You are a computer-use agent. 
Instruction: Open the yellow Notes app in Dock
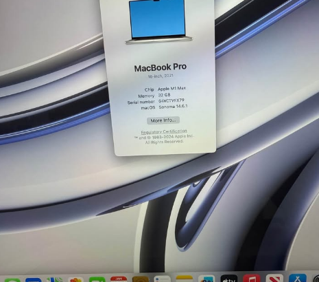[x=185, y=279]
